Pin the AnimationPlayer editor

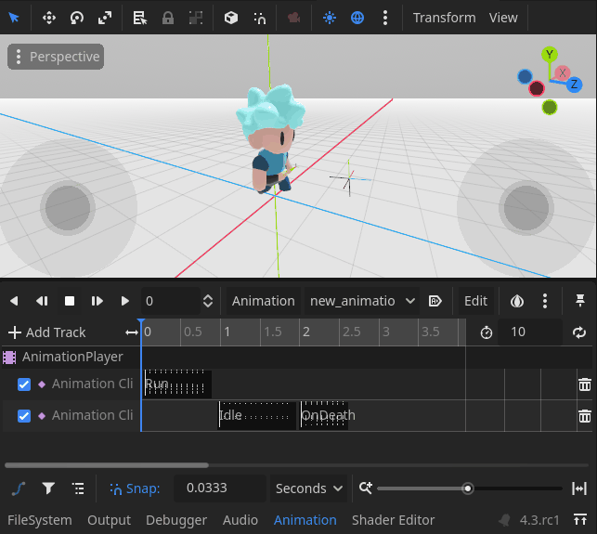(580, 301)
